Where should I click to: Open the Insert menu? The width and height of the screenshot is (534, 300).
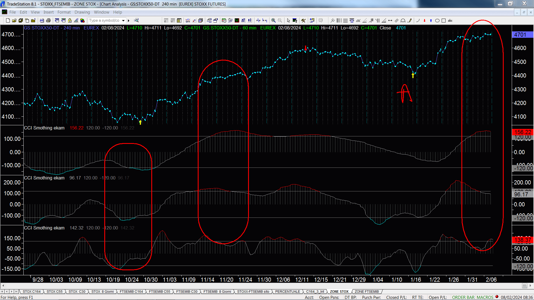pos(49,12)
